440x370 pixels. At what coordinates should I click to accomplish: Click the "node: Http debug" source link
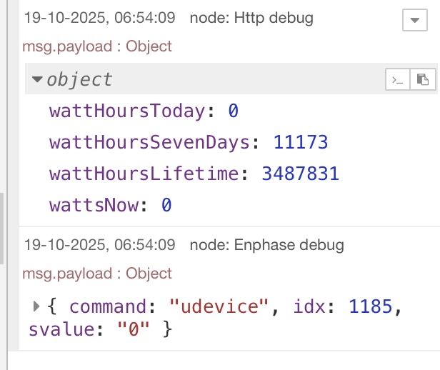pyautogui.click(x=251, y=18)
